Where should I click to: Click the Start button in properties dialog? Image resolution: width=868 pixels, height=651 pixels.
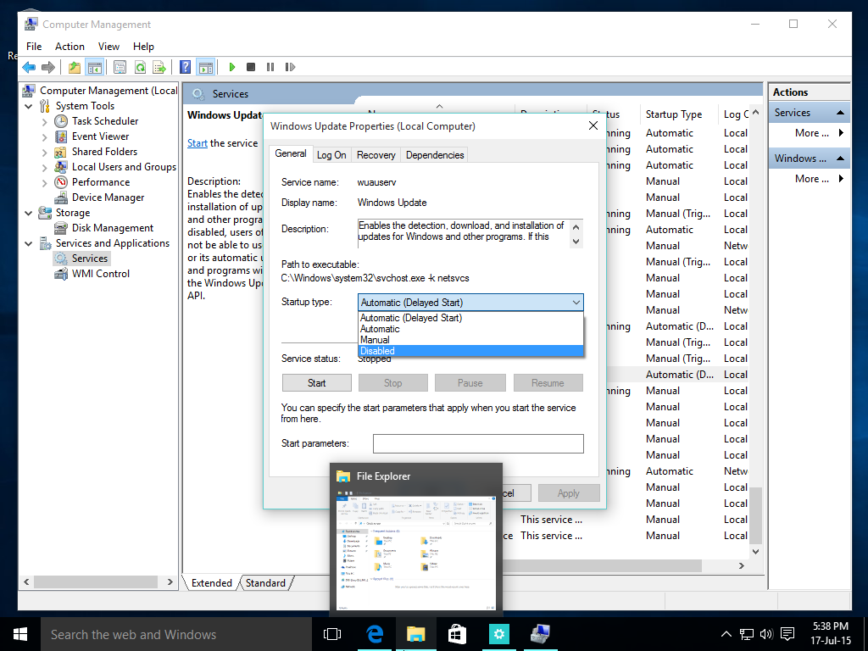click(317, 383)
